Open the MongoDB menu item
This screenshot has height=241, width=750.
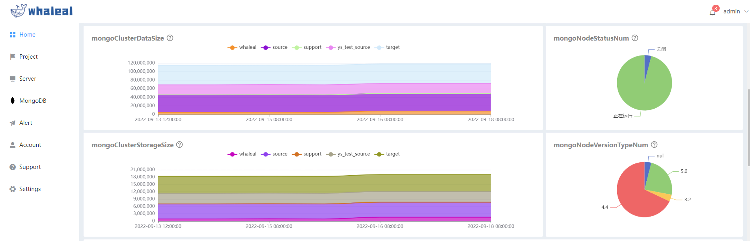coord(39,101)
